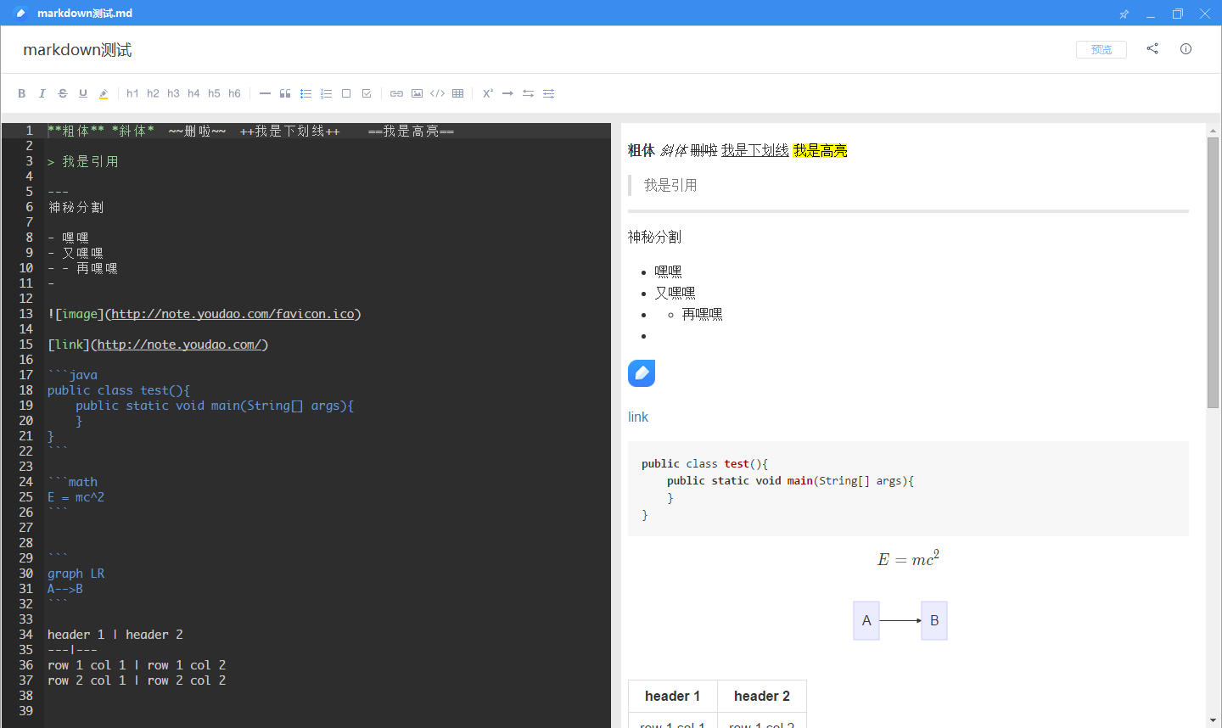Click node B in the flowchart
Screen dimensions: 1222x728
click(x=934, y=620)
